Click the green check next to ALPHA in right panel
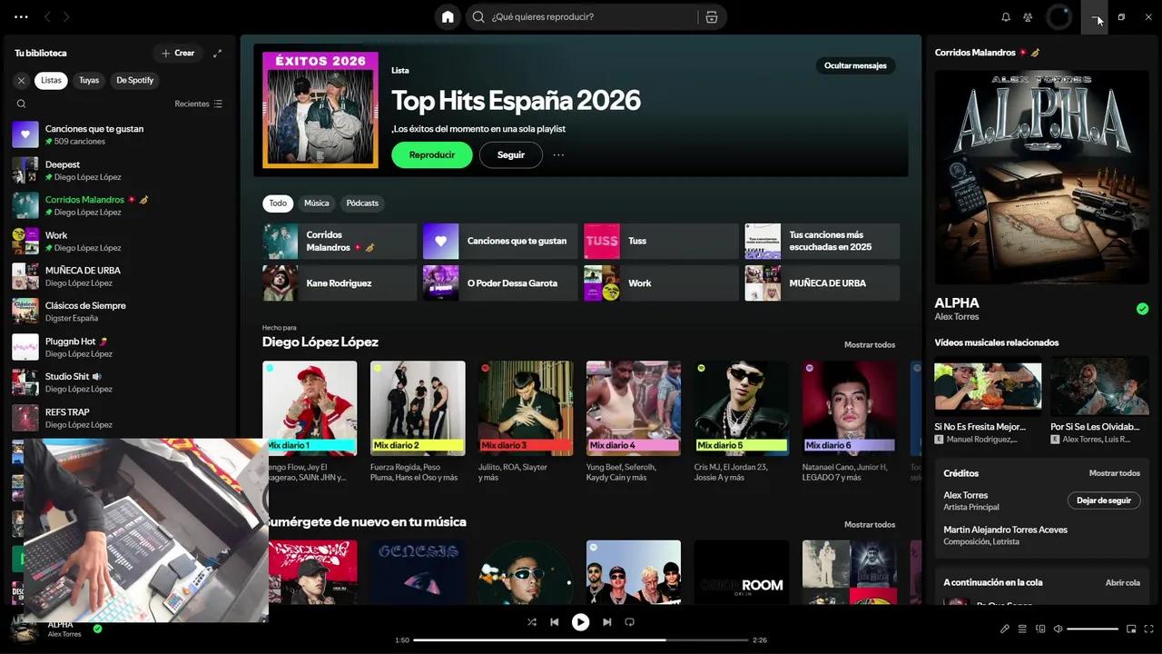1162x654 pixels. pos(1142,309)
